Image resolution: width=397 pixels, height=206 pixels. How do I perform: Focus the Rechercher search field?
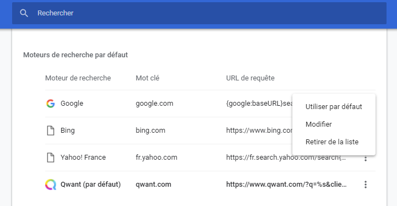199,13
